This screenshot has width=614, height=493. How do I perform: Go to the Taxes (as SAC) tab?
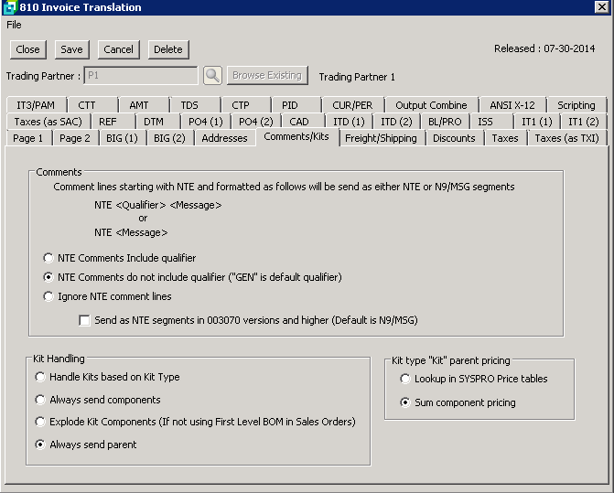point(48,122)
